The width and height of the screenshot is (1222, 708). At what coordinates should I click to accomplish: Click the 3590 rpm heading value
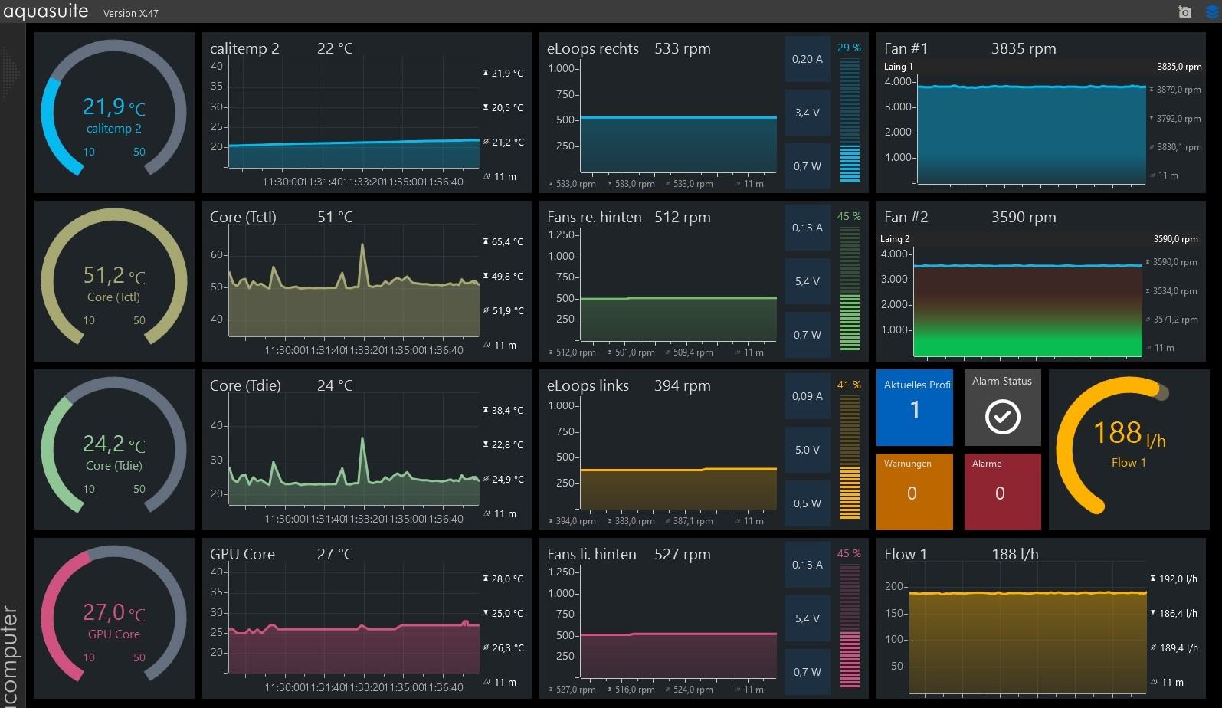tap(1024, 217)
